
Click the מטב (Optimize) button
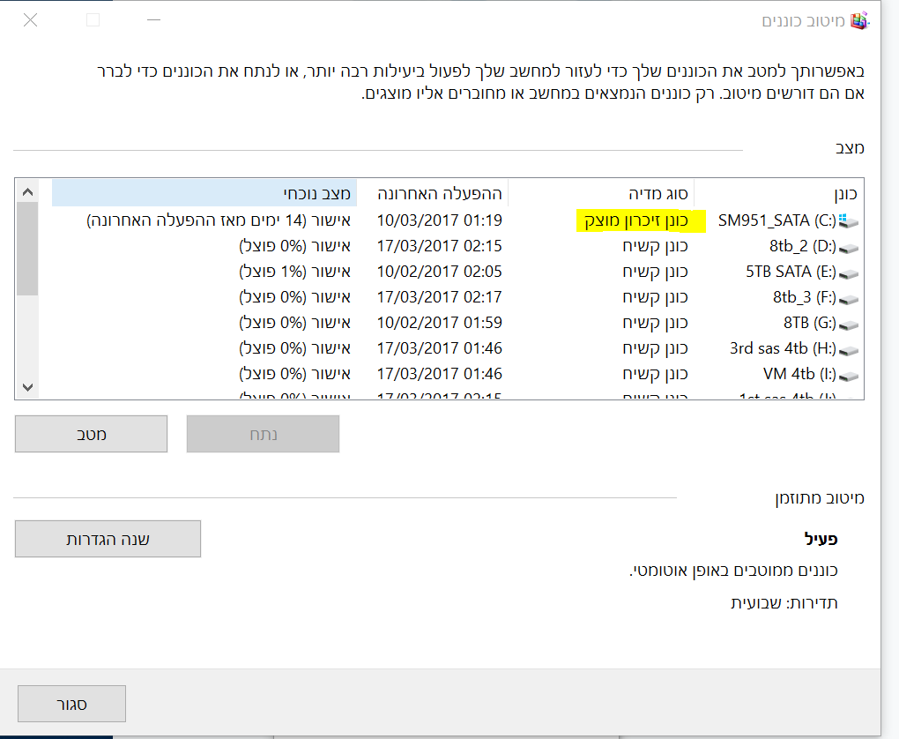click(x=91, y=434)
